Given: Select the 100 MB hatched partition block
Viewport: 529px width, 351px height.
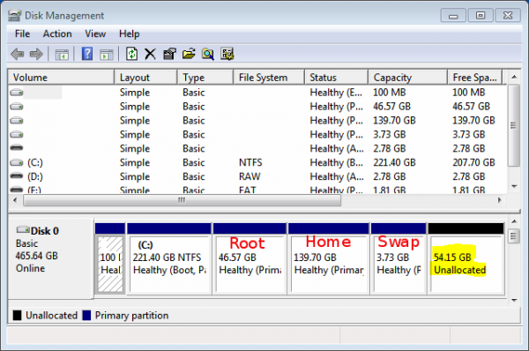Looking at the screenshot, I should (110, 258).
